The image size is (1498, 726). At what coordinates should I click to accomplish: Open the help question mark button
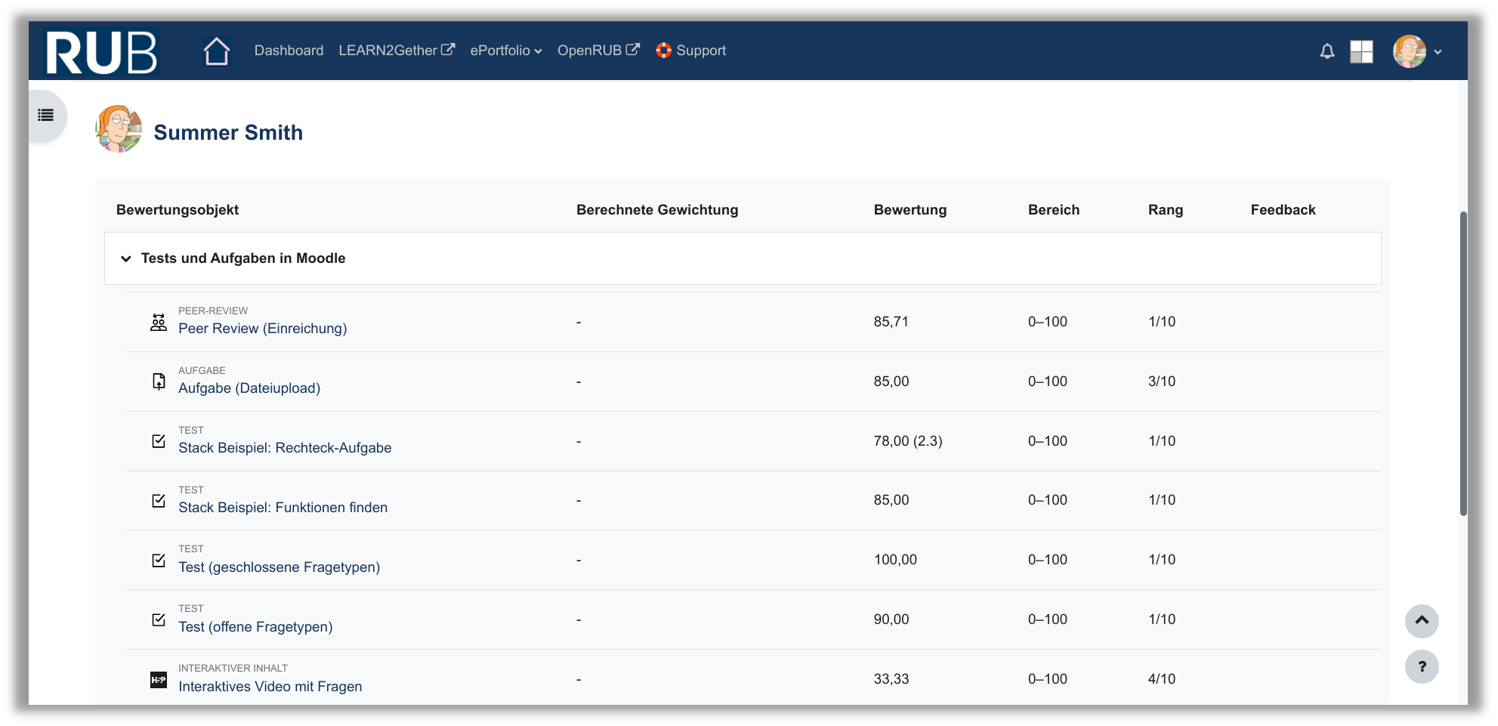click(x=1421, y=667)
